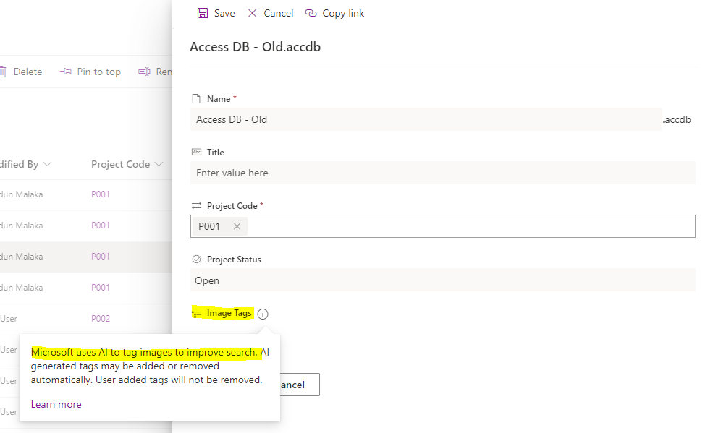This screenshot has height=433, width=713.
Task: Expand the Project Code tag picker field
Action: [x=471, y=226]
